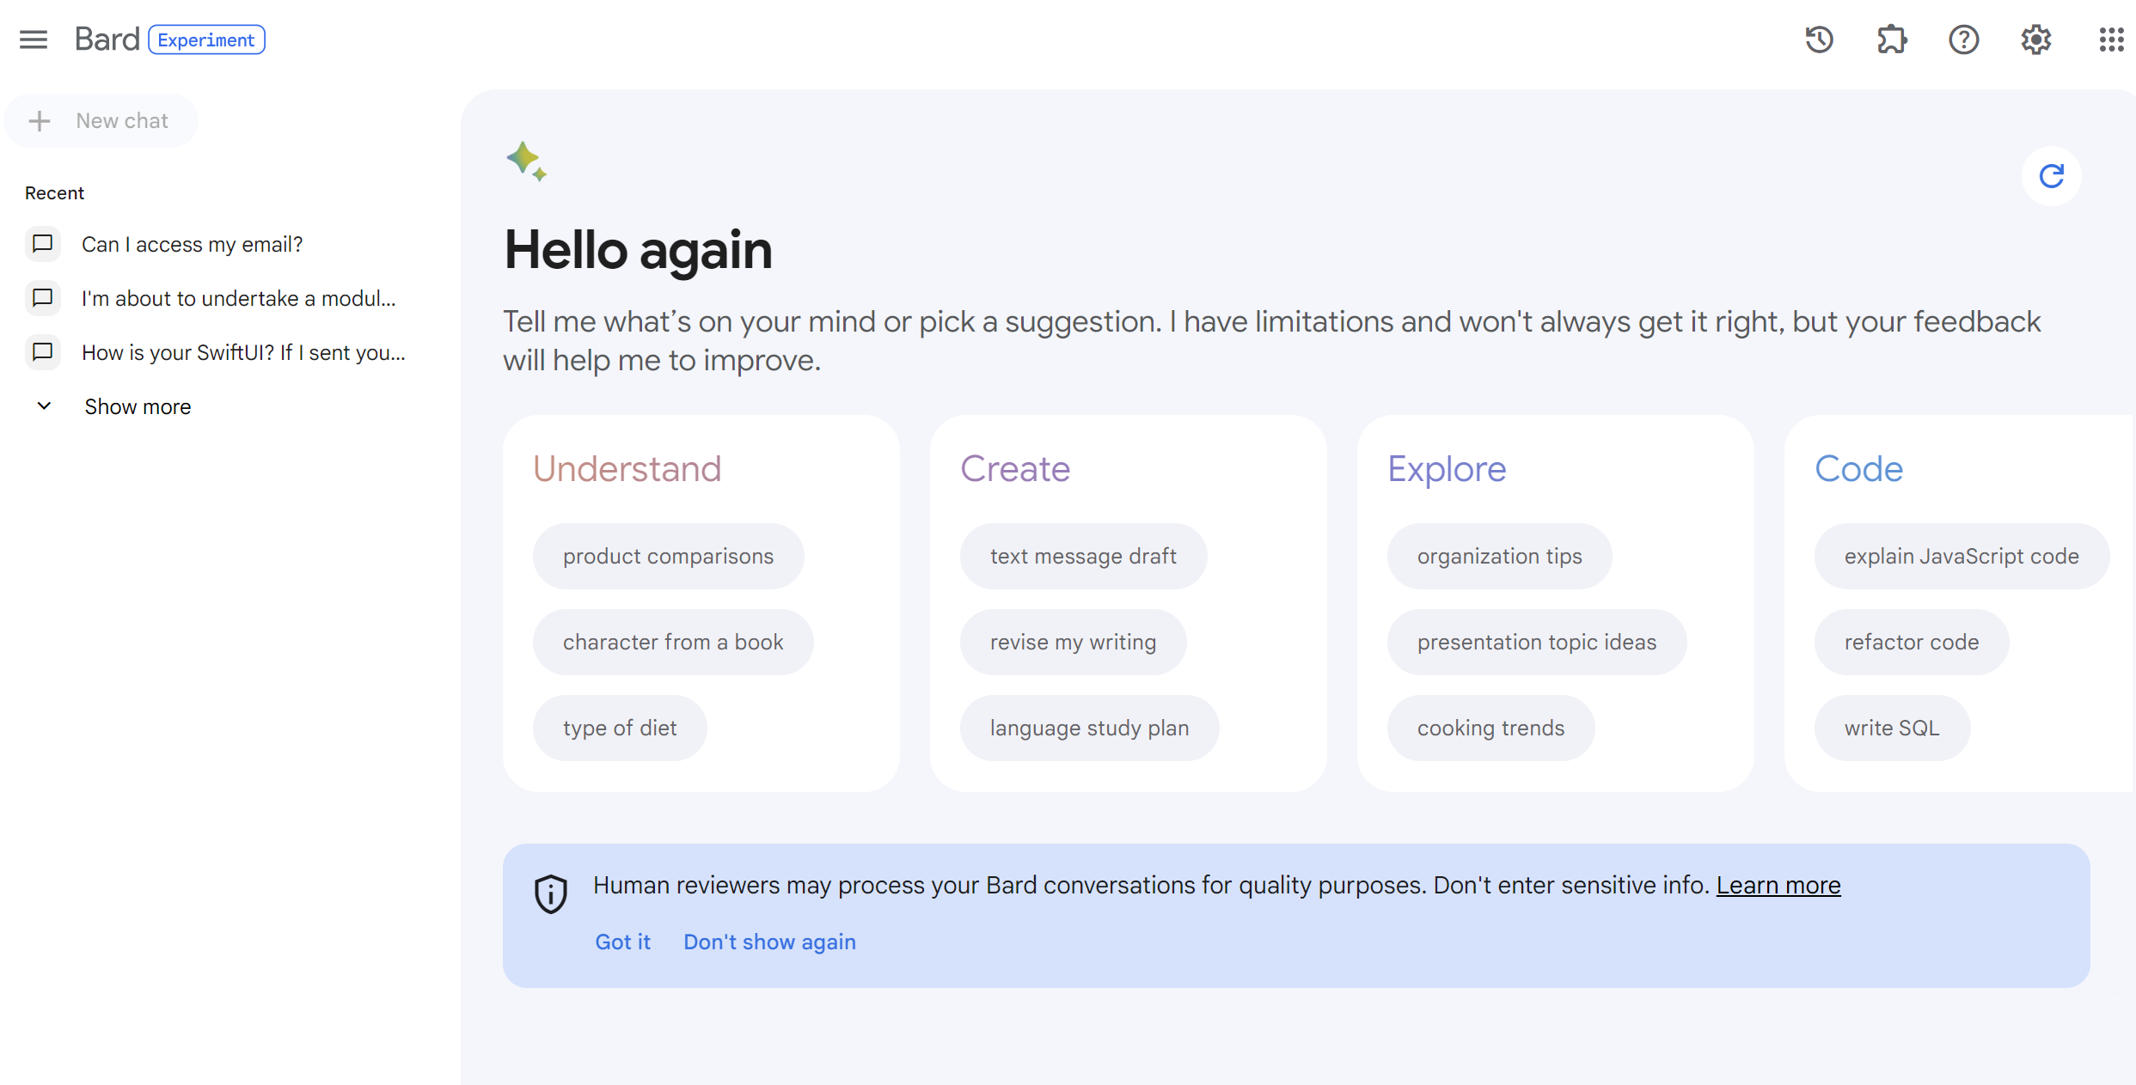Image resolution: width=2136 pixels, height=1085 pixels.
Task: Open the settings gear icon
Action: pos(2036,40)
